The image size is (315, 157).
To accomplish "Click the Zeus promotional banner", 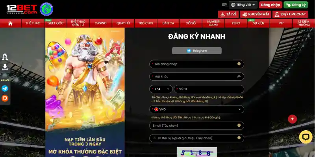I will pos(85,92).
